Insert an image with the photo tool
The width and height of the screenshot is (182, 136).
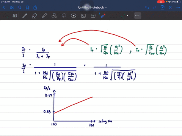click(x=83, y=16)
